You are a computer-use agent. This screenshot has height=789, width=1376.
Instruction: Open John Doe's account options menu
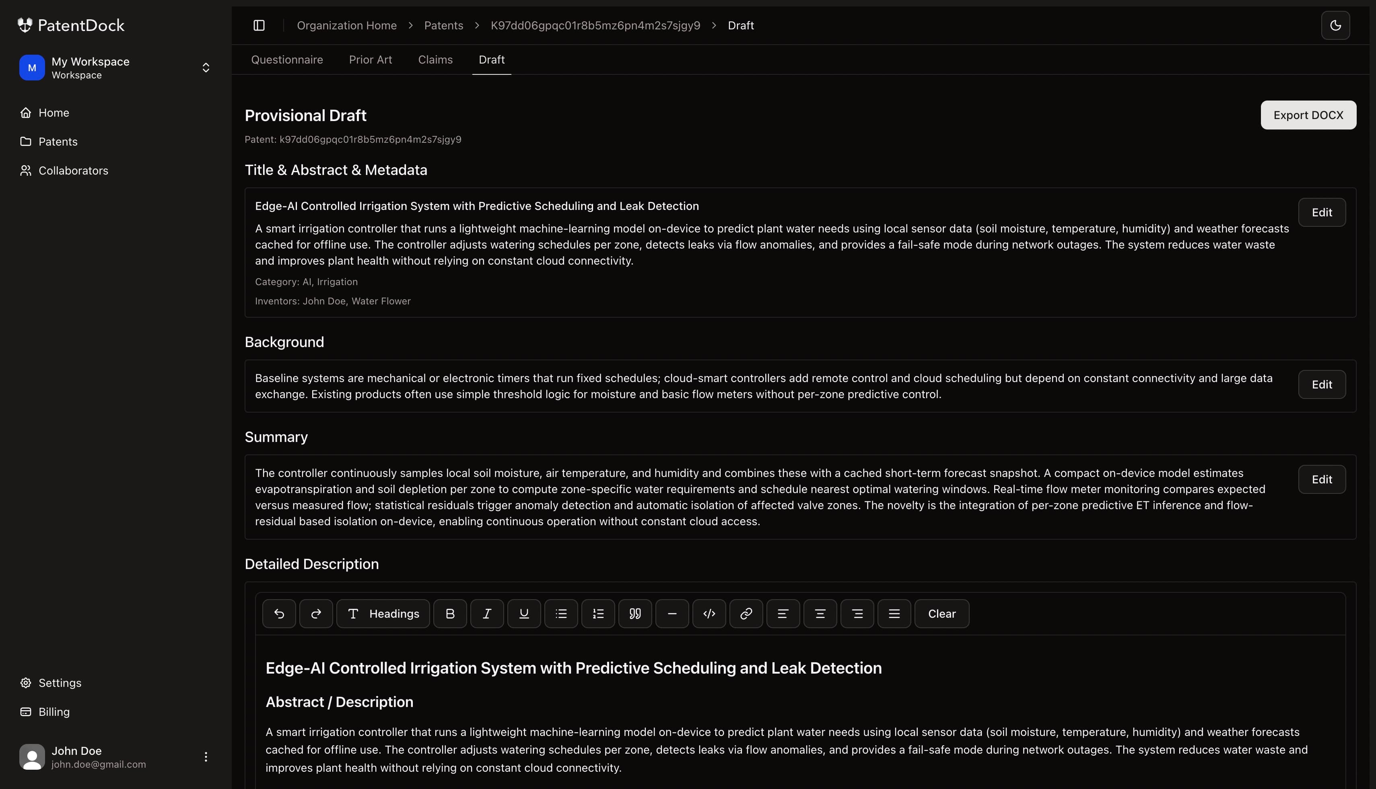pos(206,756)
